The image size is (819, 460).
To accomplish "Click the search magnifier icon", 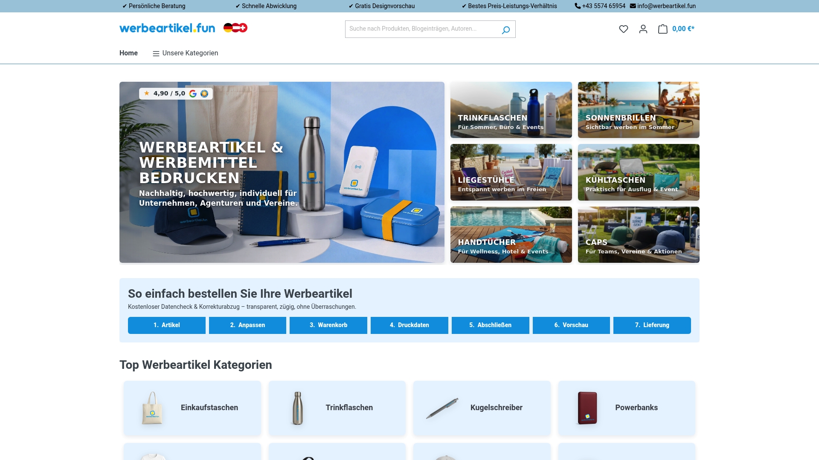I will 506,29.
